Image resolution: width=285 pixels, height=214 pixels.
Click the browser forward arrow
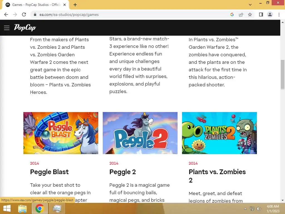click(15, 14)
